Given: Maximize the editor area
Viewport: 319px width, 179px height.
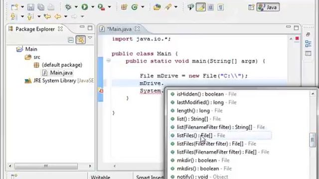Looking at the screenshot, I should pyautogui.click(x=296, y=28).
